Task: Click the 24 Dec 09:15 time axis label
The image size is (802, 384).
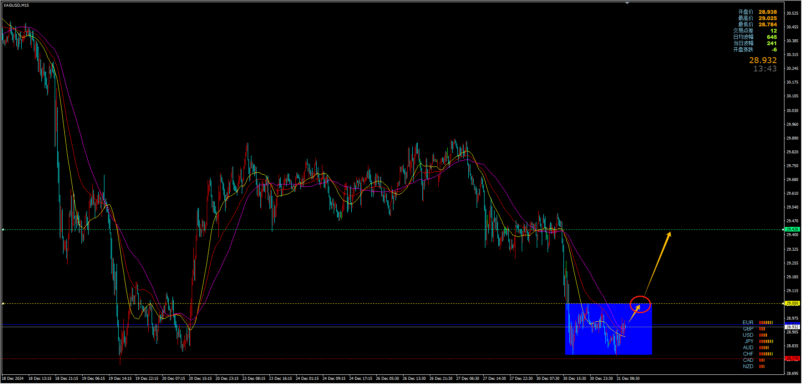Action: [334, 379]
